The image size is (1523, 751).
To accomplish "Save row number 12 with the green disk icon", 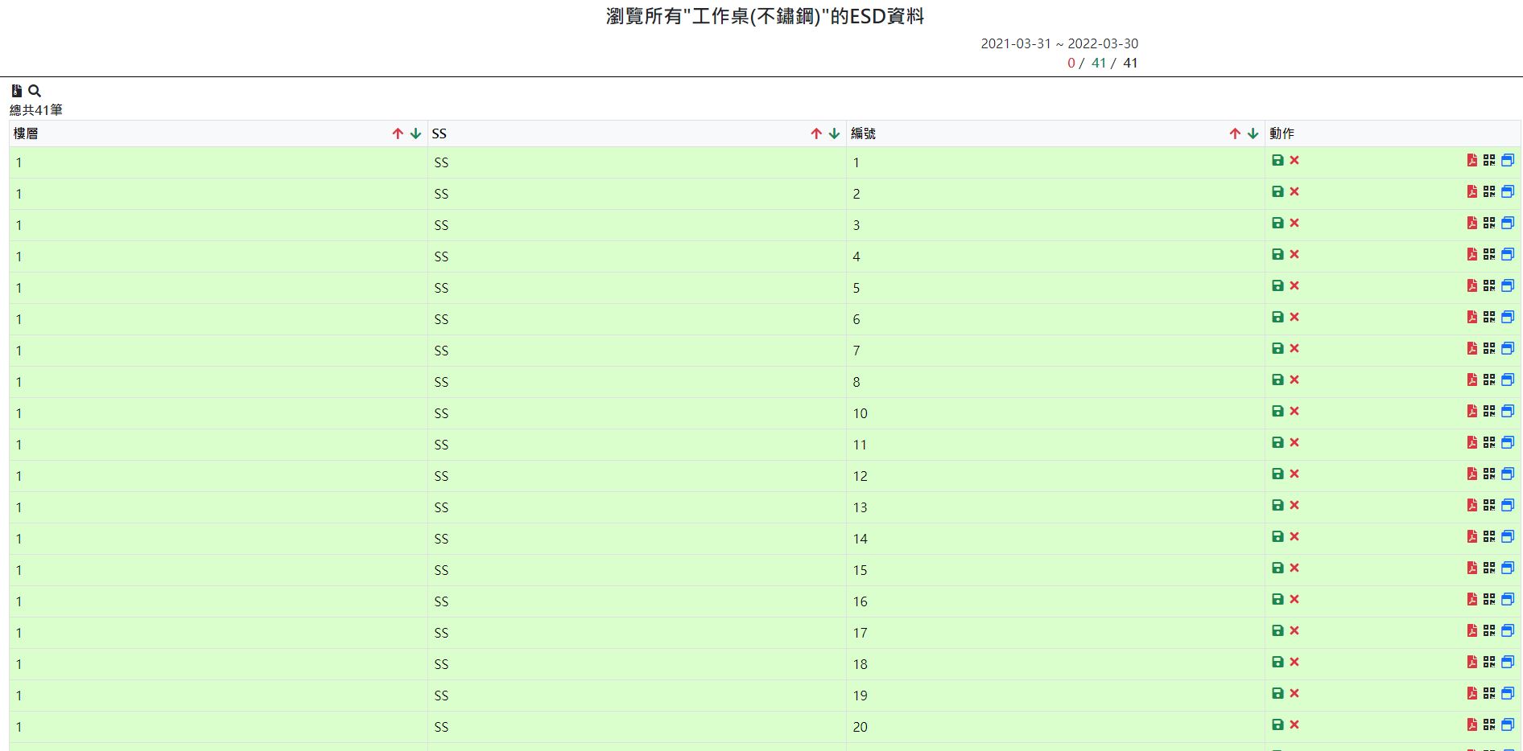I will pyautogui.click(x=1277, y=474).
